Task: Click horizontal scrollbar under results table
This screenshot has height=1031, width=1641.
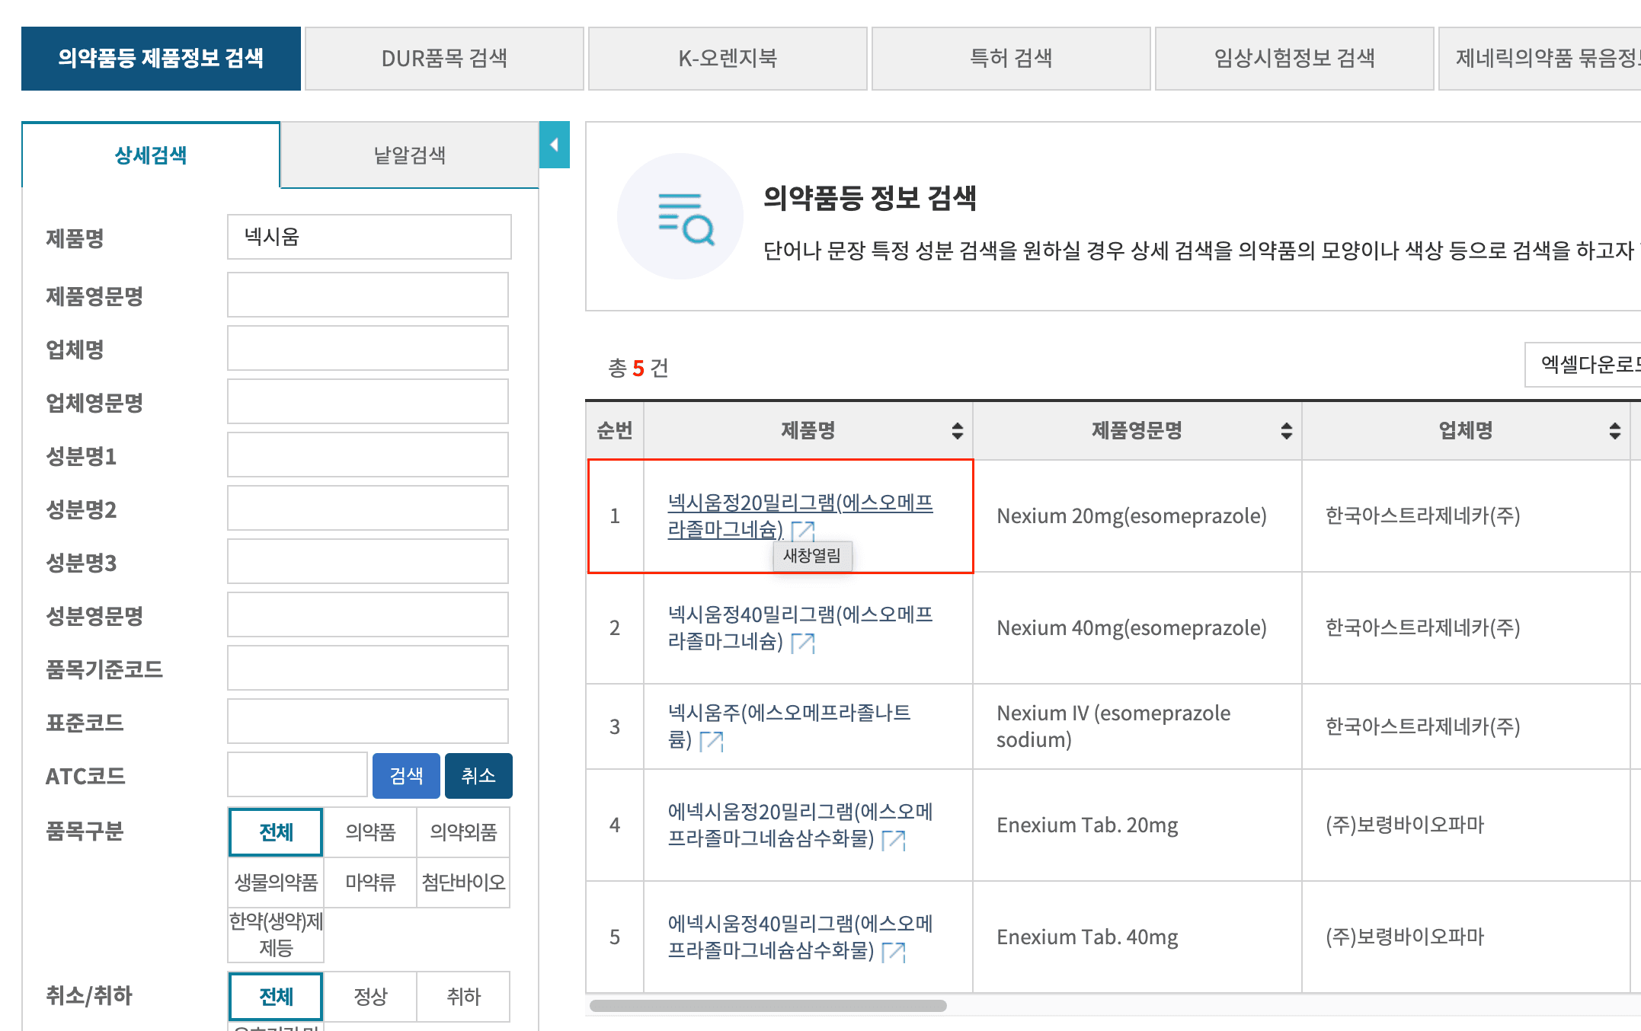Action: (768, 1006)
